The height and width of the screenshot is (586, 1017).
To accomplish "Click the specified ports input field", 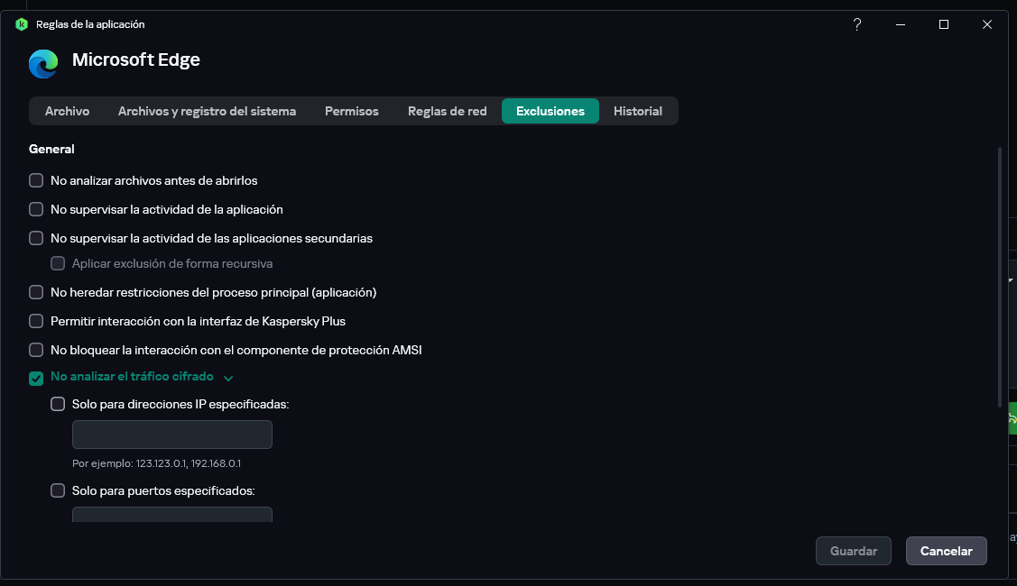I will coord(171,515).
